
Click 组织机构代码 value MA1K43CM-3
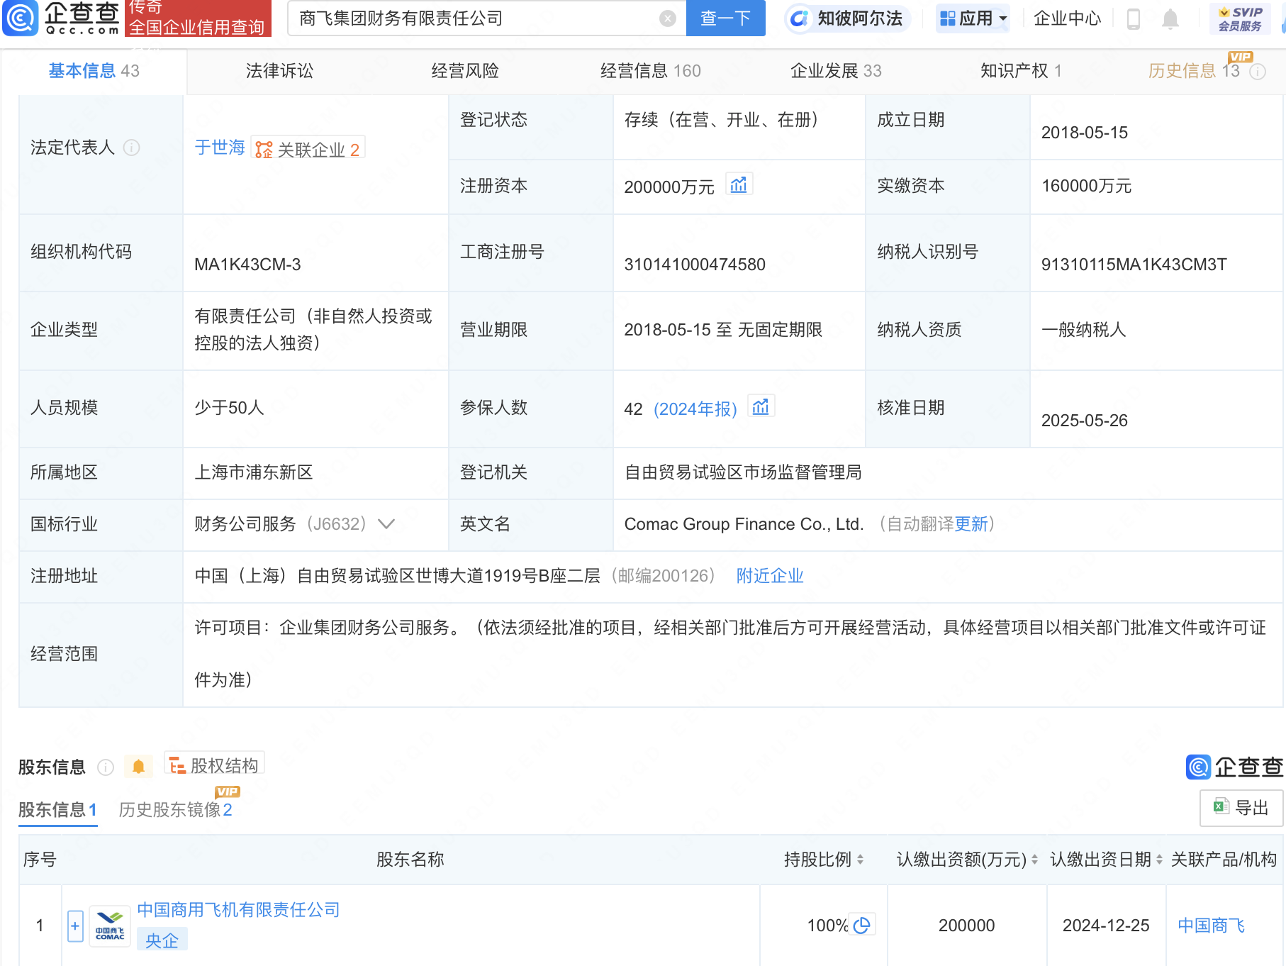coord(247,265)
